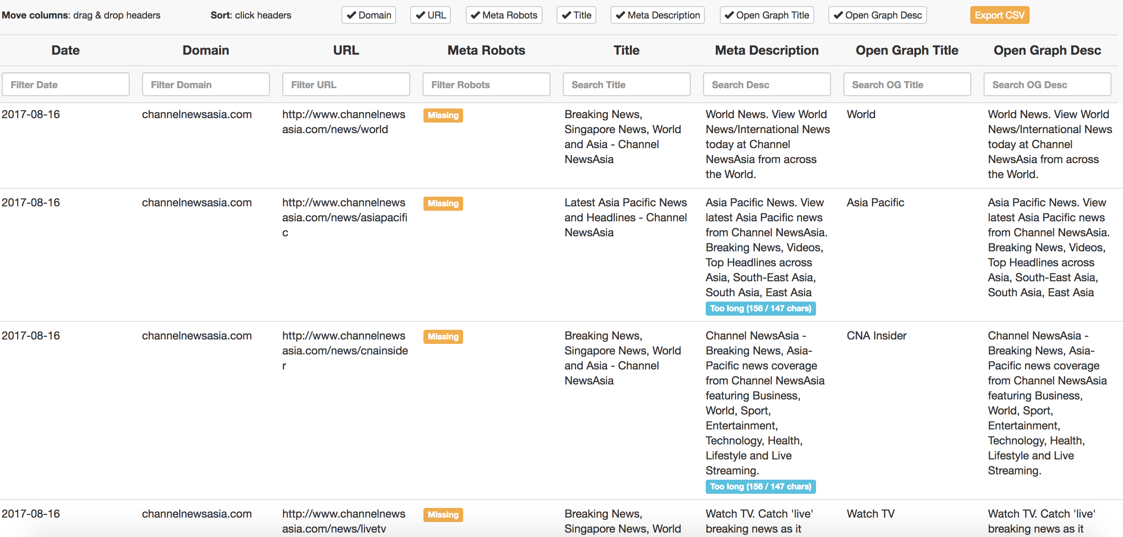The width and height of the screenshot is (1123, 537).
Task: Select the URL ending in news/livetv
Action: [x=344, y=521]
